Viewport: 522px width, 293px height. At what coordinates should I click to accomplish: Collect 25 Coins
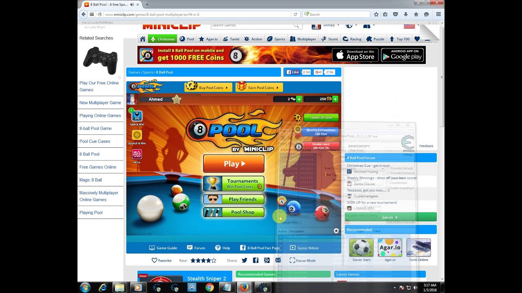321,118
